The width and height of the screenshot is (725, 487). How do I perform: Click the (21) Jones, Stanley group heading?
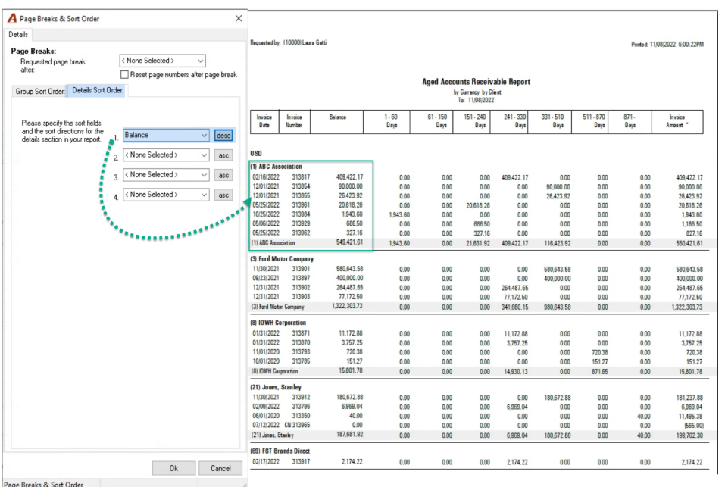pos(276,387)
